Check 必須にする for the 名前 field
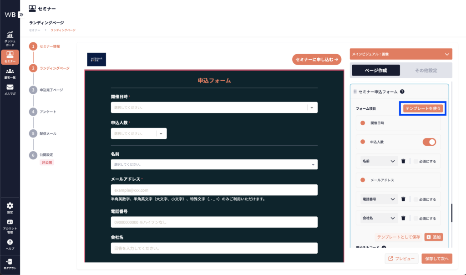The image size is (466, 275). tap(416, 161)
